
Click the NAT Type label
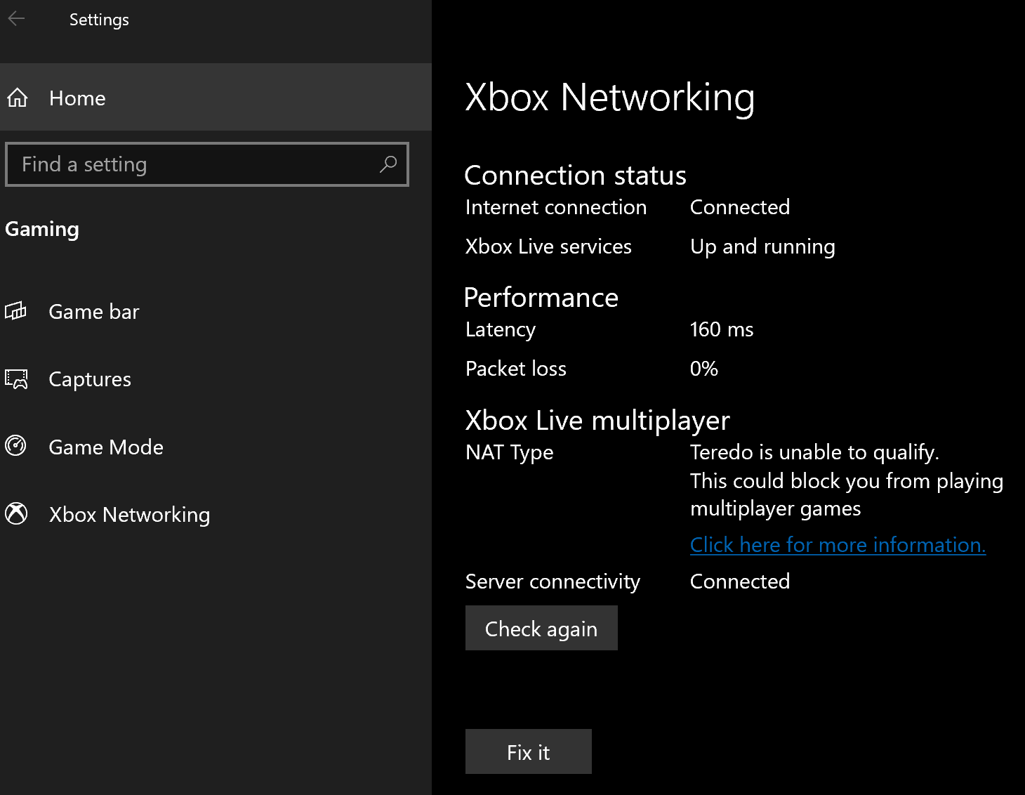pos(510,452)
